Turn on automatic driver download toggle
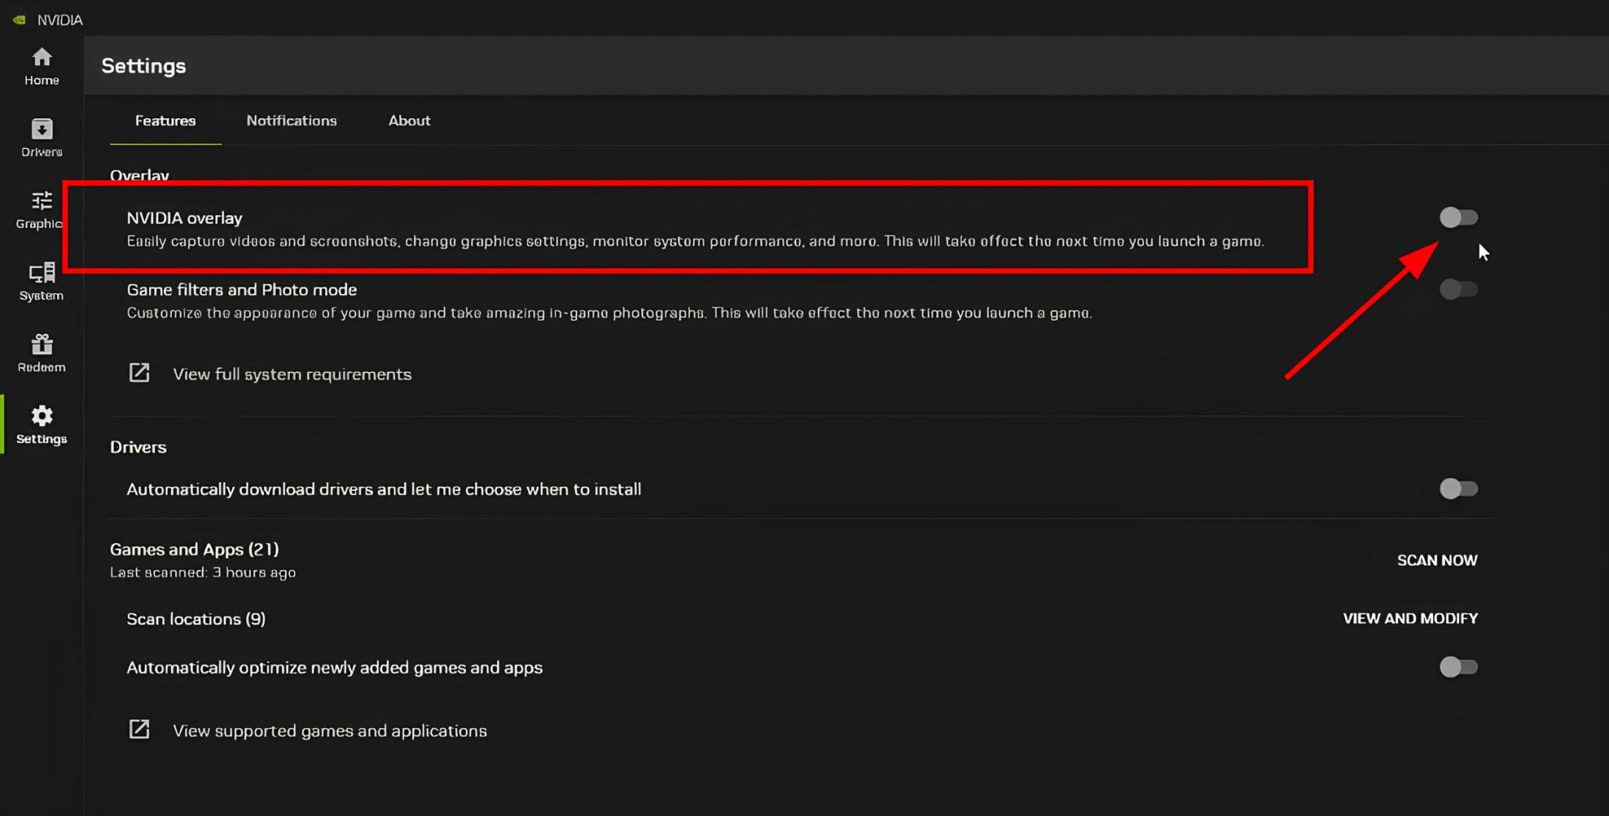Viewport: 1609px width, 816px height. coord(1458,488)
